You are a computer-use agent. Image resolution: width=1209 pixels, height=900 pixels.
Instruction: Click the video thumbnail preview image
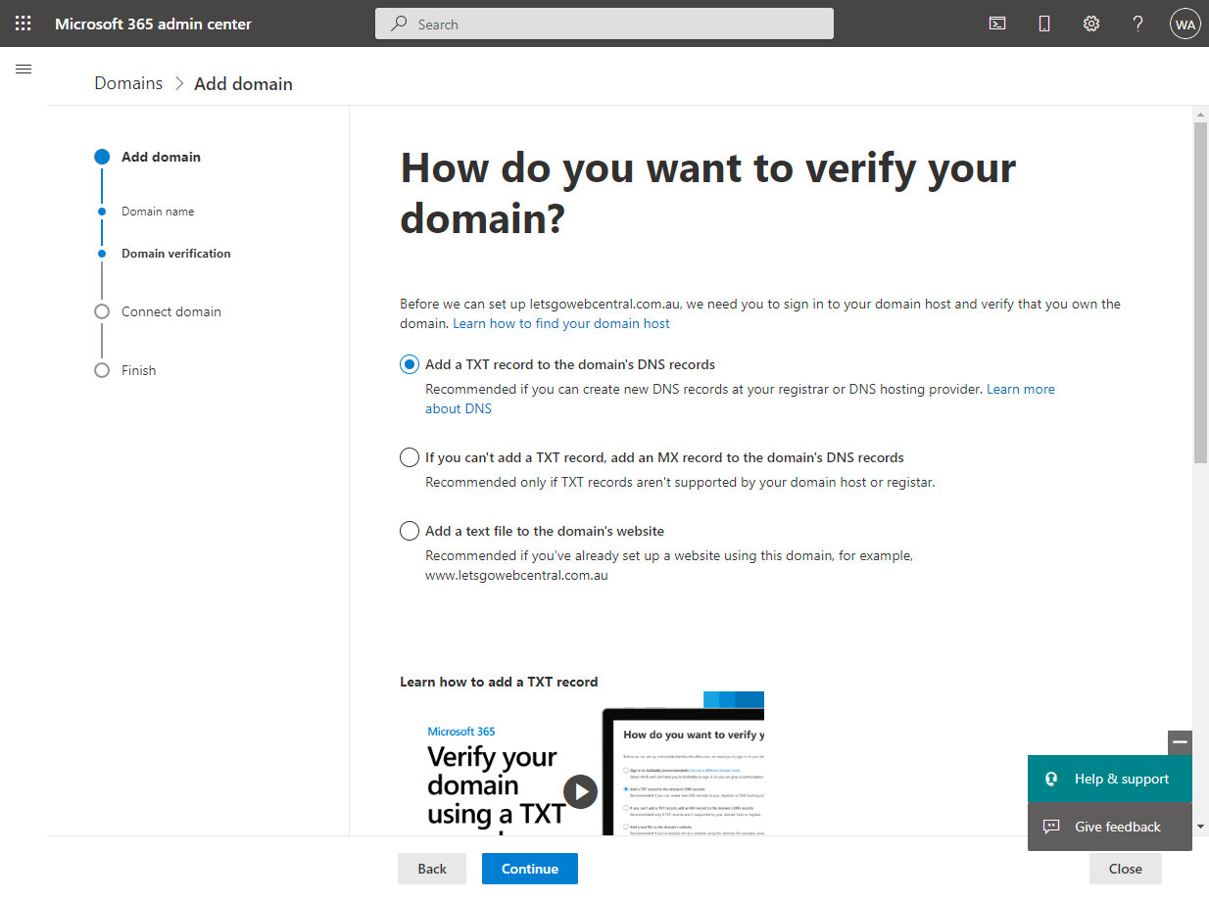click(x=582, y=764)
